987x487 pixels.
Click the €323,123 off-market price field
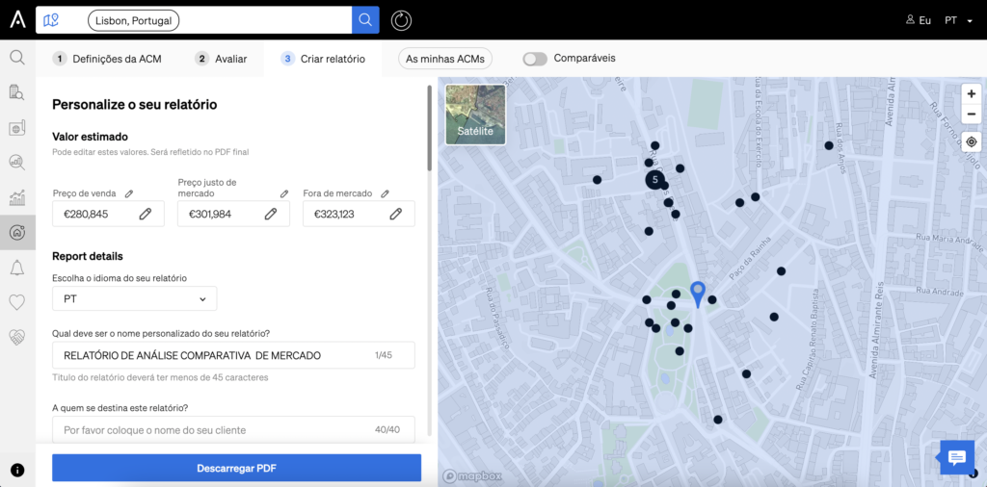coord(359,214)
